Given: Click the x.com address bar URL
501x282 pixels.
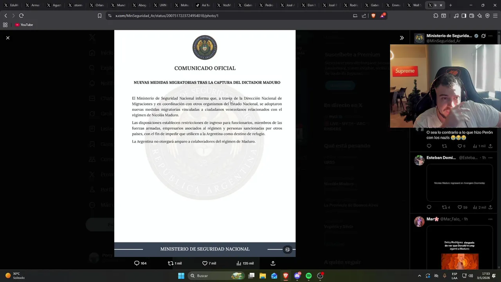Looking at the screenshot, I should tap(167, 16).
